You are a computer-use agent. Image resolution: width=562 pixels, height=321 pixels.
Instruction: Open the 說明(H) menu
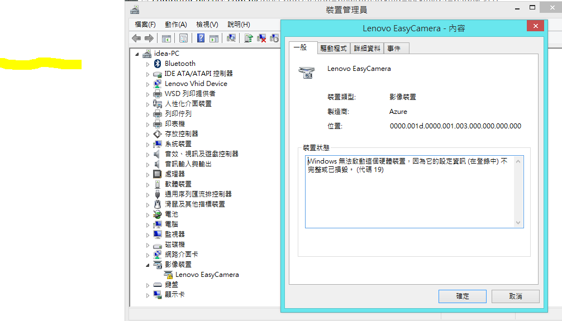[239, 25]
